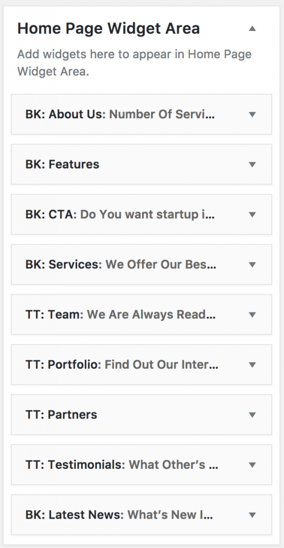Screen dimensions: 284x548
Task: Open the BK: CTA widget dropdown arrow
Action: [x=253, y=214]
